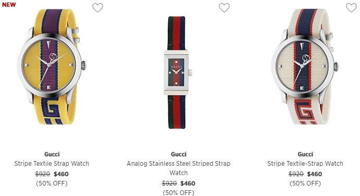
Task: Open the white, navy and red watch image
Action: [x=305, y=67]
